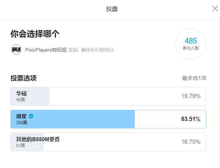The height and width of the screenshot is (168, 220).
Task: Click the 63.51% result percentage
Action: point(191,119)
